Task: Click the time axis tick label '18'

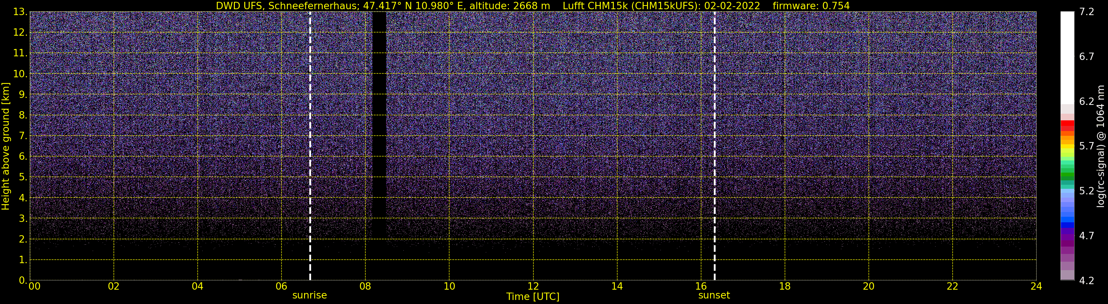Action: click(x=784, y=286)
